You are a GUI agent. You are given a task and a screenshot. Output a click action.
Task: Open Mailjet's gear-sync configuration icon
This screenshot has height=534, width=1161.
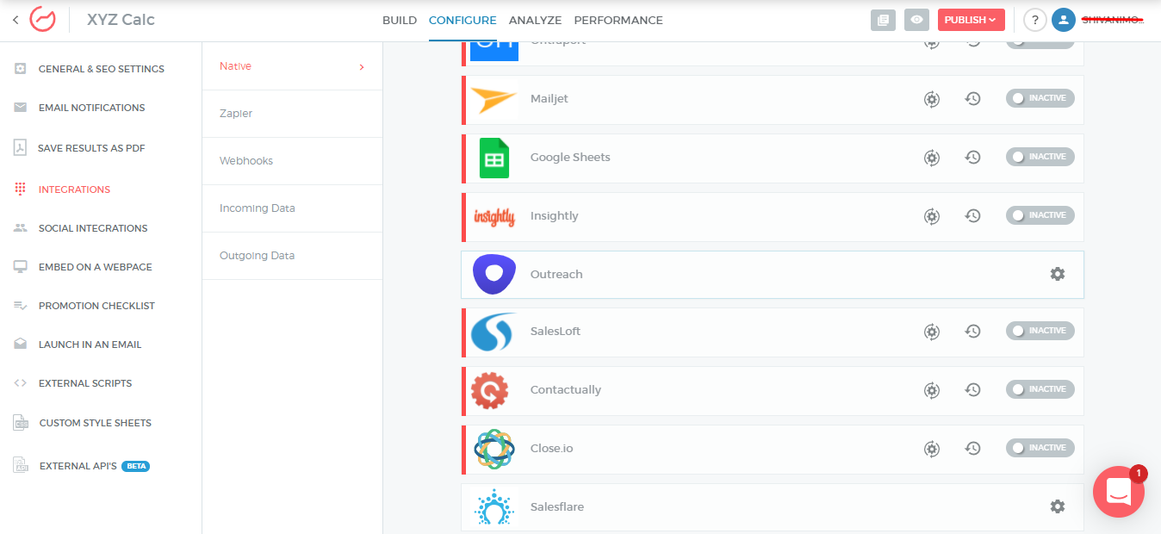pyautogui.click(x=932, y=99)
